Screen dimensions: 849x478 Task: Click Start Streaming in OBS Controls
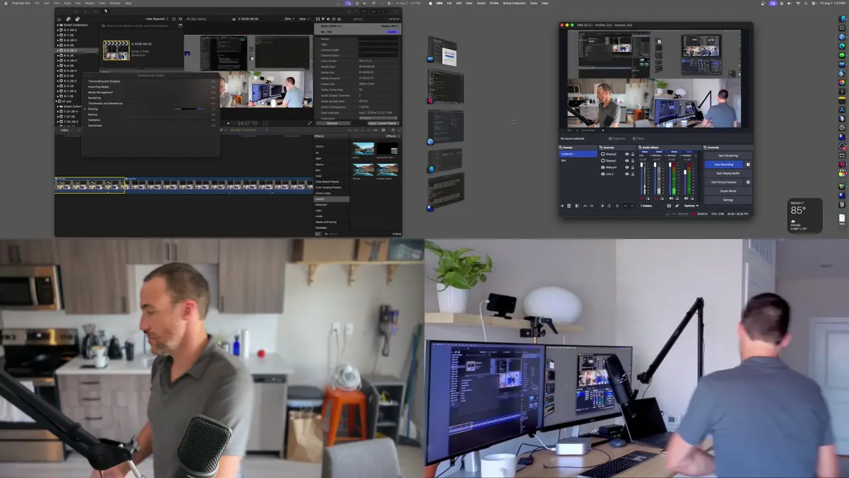click(x=728, y=155)
